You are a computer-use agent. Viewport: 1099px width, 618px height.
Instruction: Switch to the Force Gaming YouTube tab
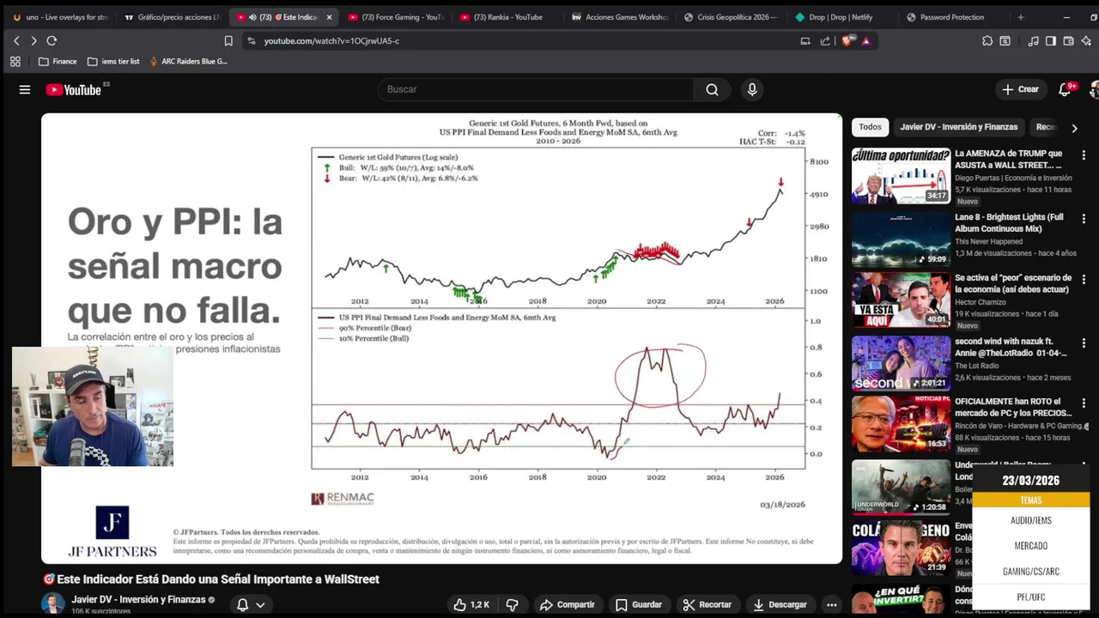[396, 17]
